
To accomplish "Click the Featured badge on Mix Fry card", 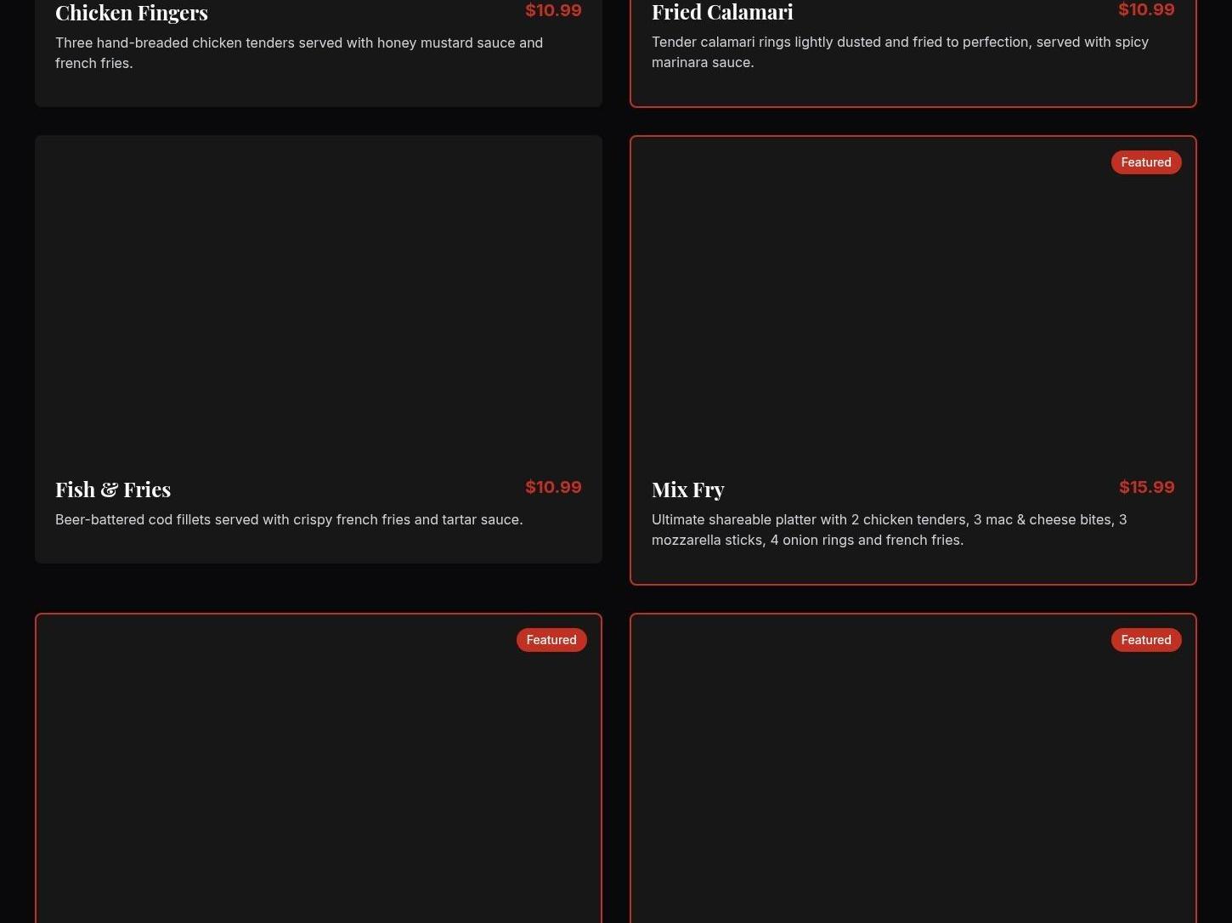I will point(1146,162).
